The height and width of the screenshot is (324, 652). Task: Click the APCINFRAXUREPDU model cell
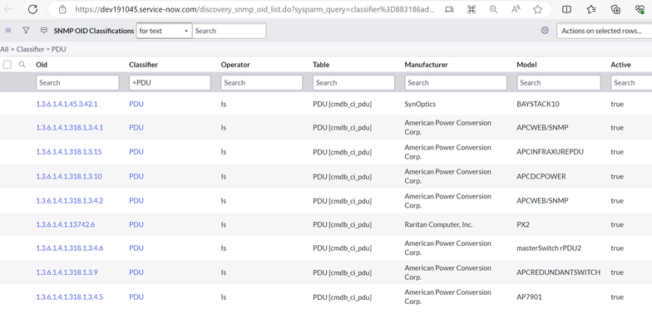[550, 151]
